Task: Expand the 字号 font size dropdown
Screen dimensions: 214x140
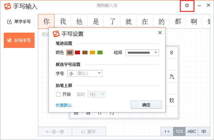Action: [x=85, y=73]
